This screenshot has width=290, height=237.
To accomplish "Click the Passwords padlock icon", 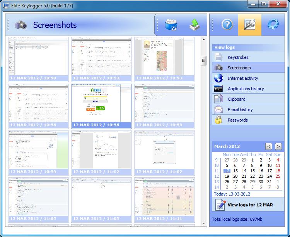I will 218,120.
